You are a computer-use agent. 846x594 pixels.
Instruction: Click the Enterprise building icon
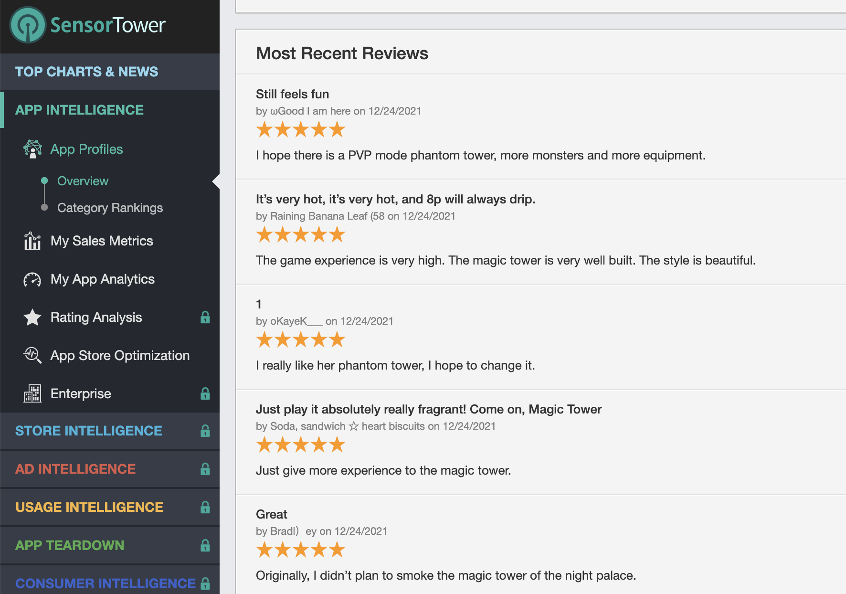(x=32, y=393)
